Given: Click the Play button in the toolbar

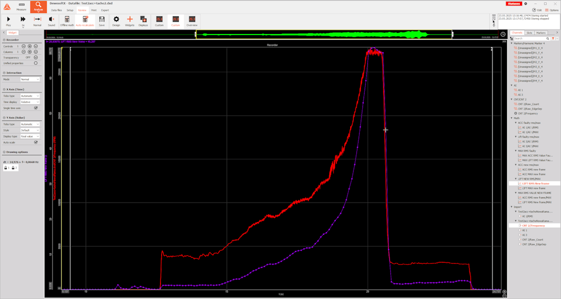Looking at the screenshot, I should pyautogui.click(x=8, y=21).
